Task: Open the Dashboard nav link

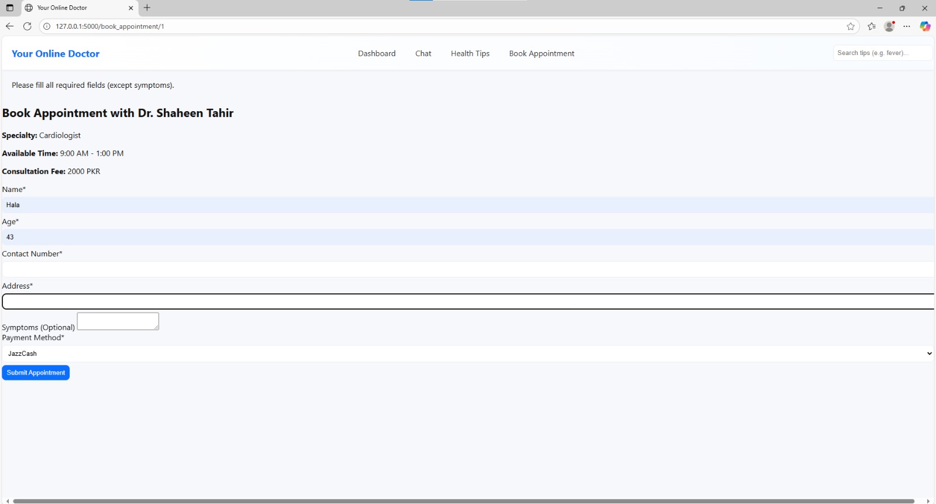Action: (x=377, y=53)
